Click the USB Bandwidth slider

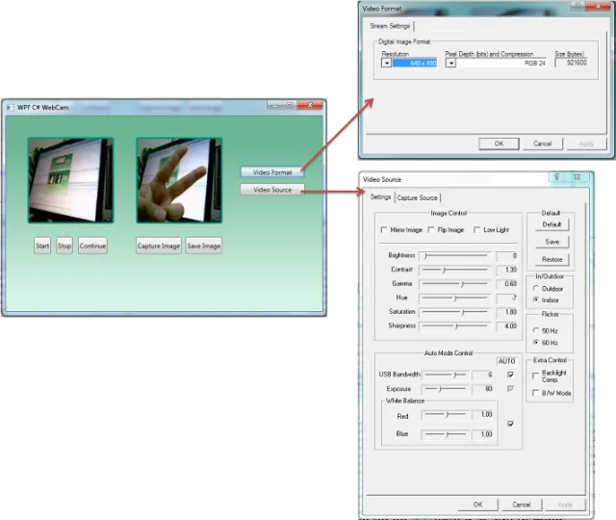[x=446, y=375]
